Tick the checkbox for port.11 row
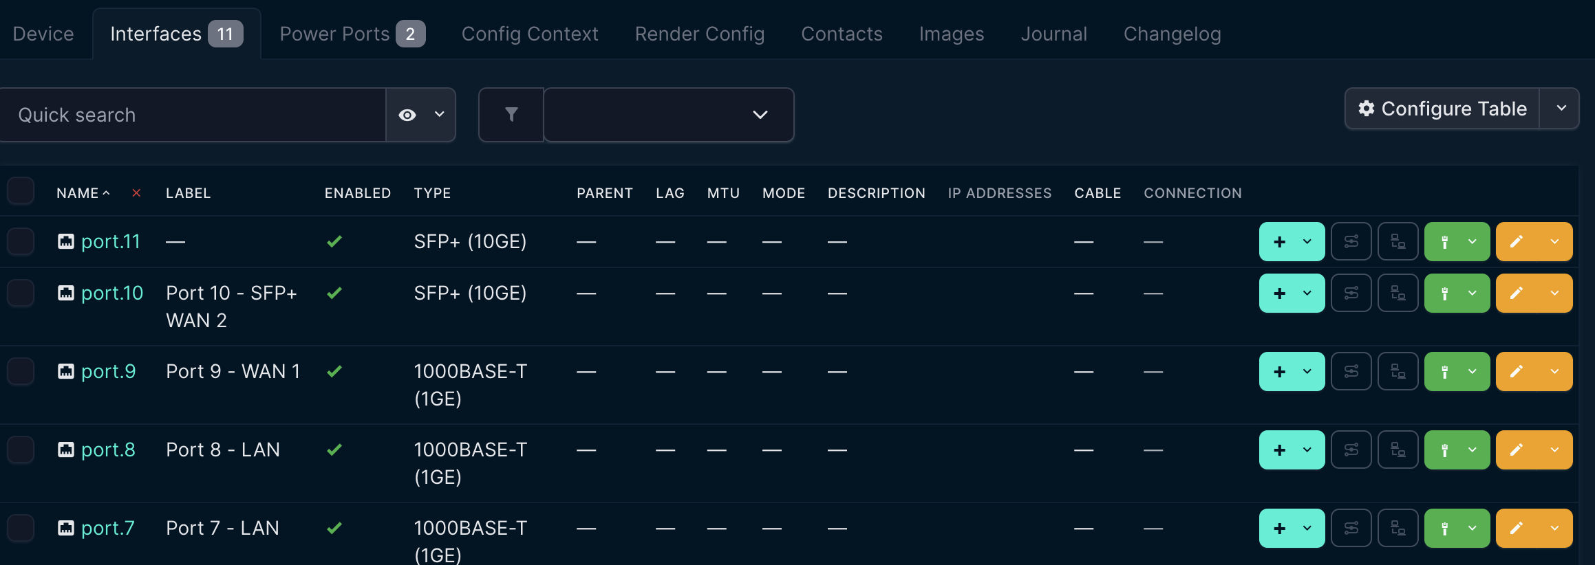1595x565 pixels. pos(21,242)
